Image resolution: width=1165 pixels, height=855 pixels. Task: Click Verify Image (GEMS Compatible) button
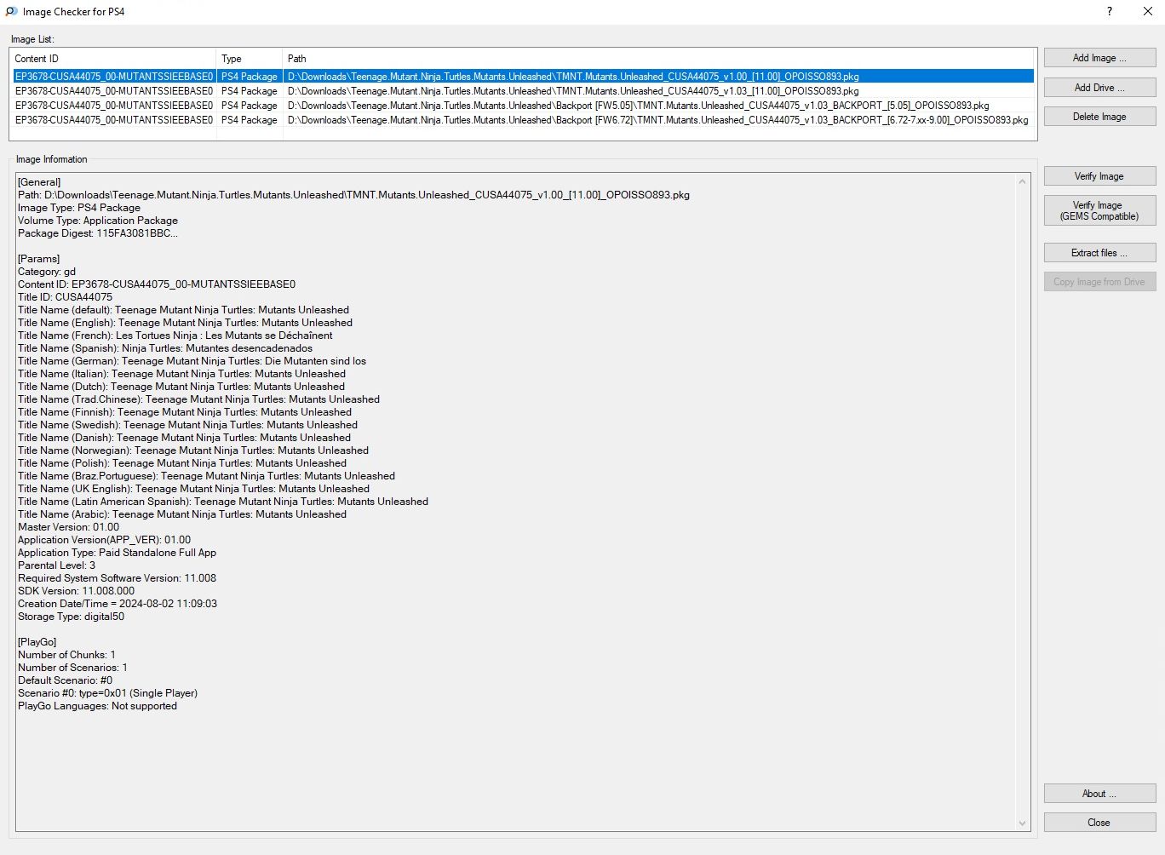(1099, 210)
